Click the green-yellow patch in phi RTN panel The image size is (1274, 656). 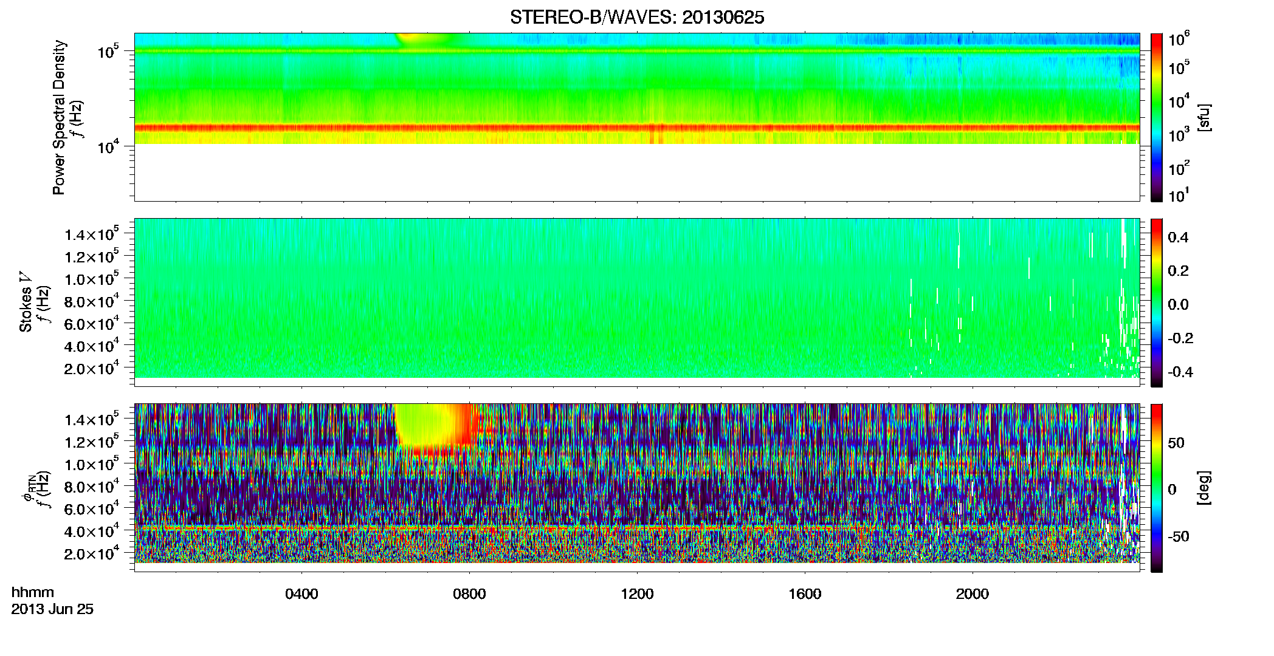[425, 425]
